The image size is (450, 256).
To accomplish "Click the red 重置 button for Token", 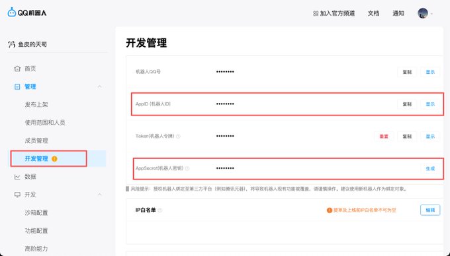I will tap(384, 137).
